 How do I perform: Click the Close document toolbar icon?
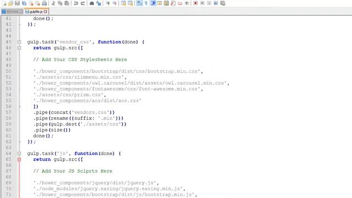pyautogui.click(x=31, y=3)
